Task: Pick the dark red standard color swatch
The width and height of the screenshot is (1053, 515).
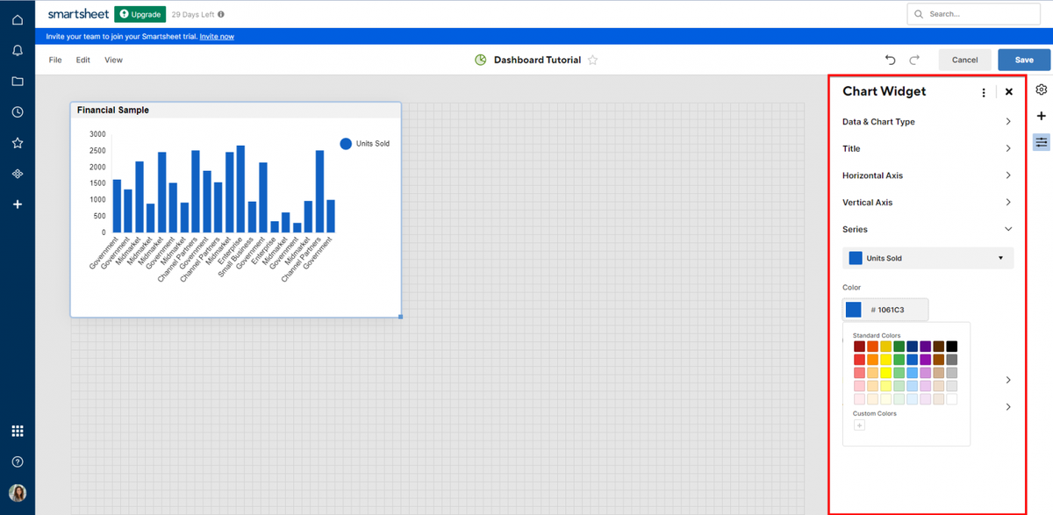Action: click(859, 346)
